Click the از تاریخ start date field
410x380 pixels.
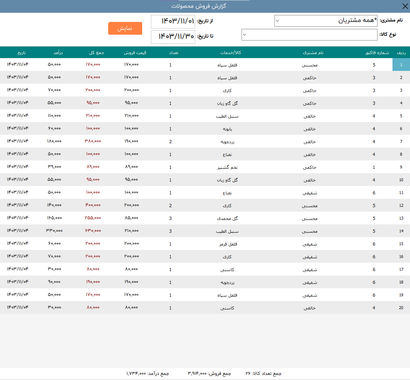point(173,22)
